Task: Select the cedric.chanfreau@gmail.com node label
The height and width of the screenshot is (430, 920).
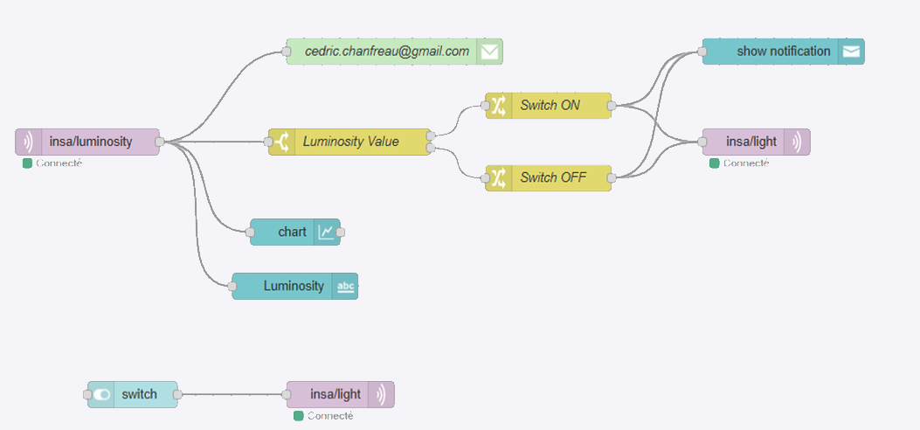Action: pos(387,52)
